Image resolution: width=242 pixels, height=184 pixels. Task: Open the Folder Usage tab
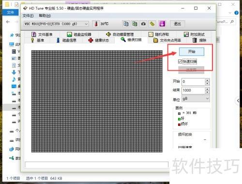pos(167,40)
